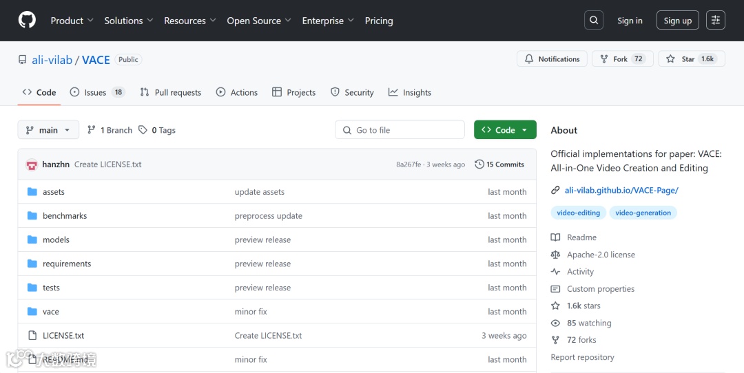Screen dimensions: 744x373
Task: Click the requirements folder icon
Action: 32,264
